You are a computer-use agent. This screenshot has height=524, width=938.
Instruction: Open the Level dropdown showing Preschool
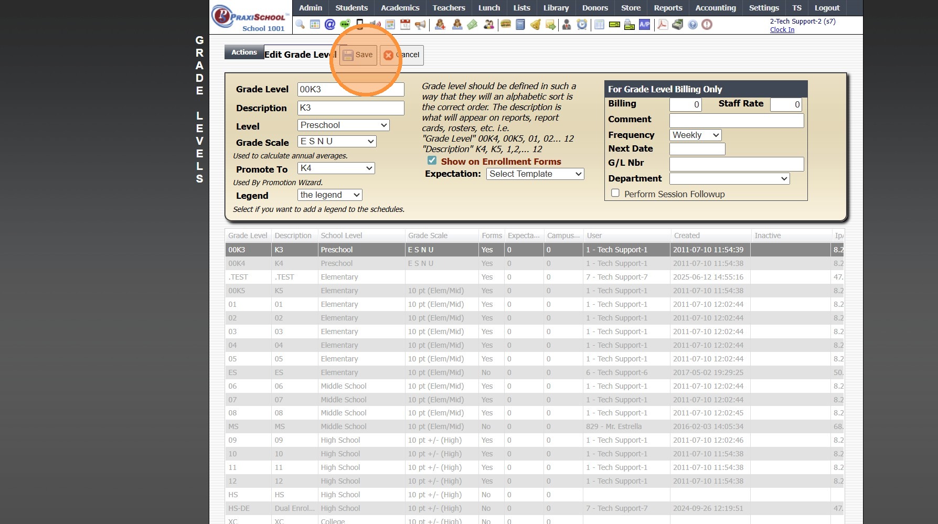coord(343,125)
